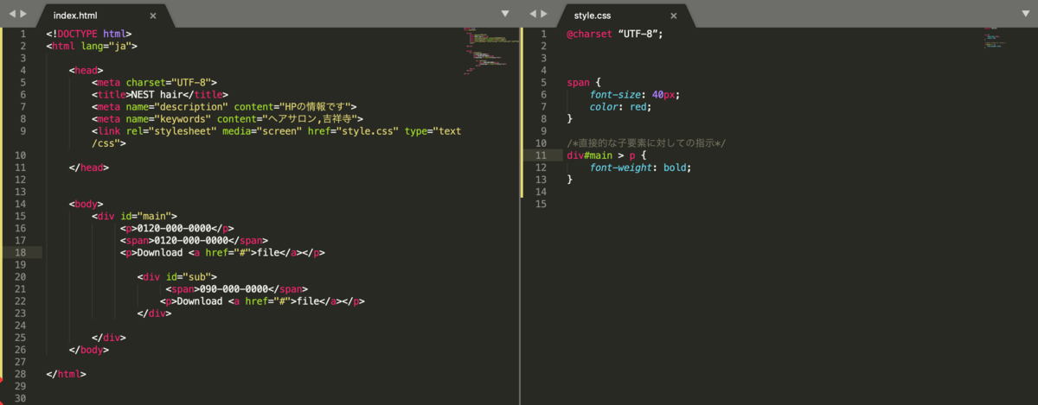
Task: Click line number 28 in index.html gutter
Action: [x=20, y=374]
